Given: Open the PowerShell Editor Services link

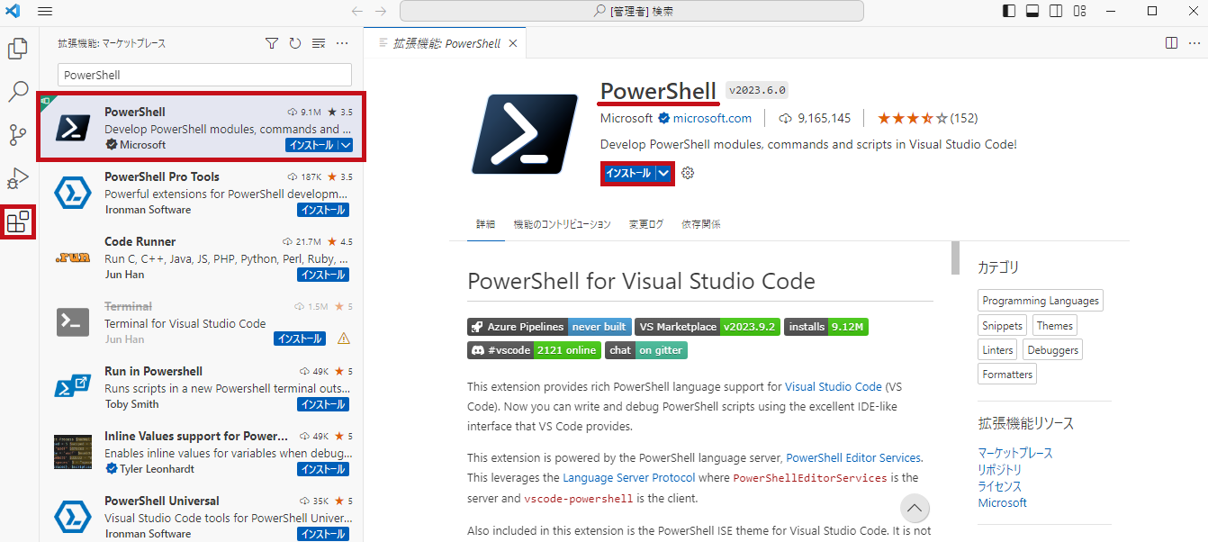Looking at the screenshot, I should coord(853,457).
